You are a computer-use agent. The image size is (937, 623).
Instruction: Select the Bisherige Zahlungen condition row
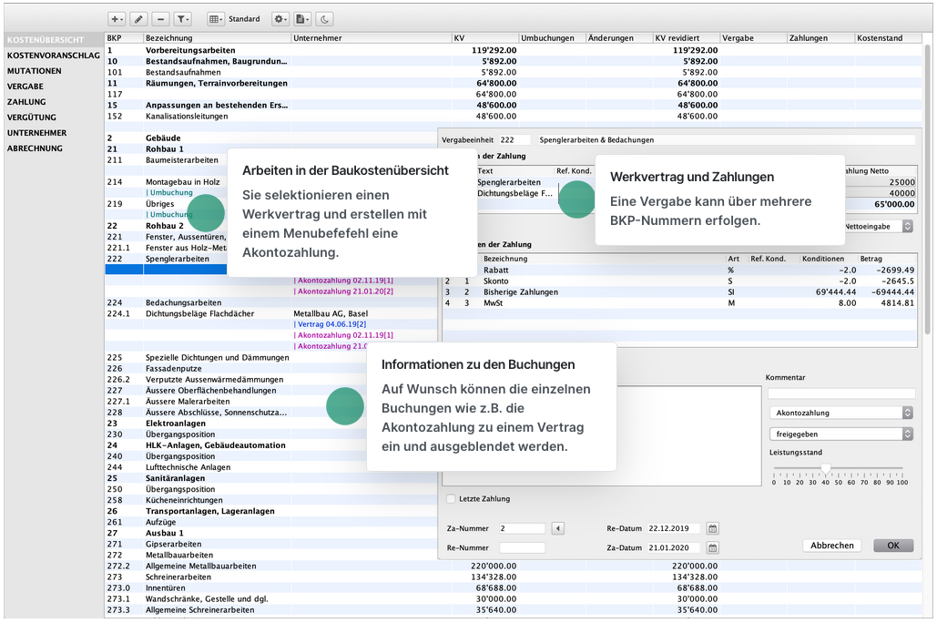coord(680,292)
